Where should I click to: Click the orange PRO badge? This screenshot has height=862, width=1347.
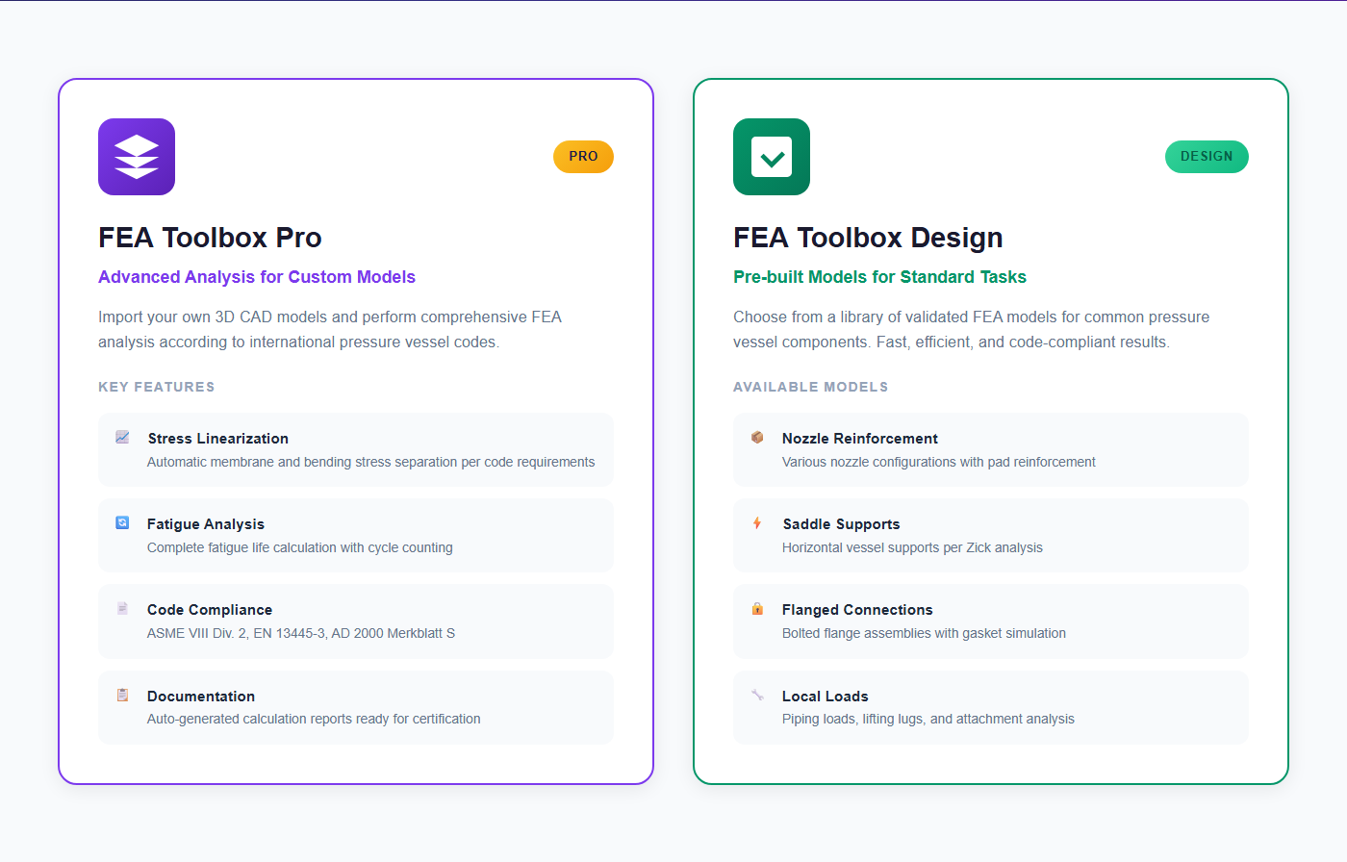click(x=583, y=157)
